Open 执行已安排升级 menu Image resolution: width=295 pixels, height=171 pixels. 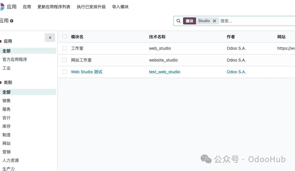click(x=91, y=7)
